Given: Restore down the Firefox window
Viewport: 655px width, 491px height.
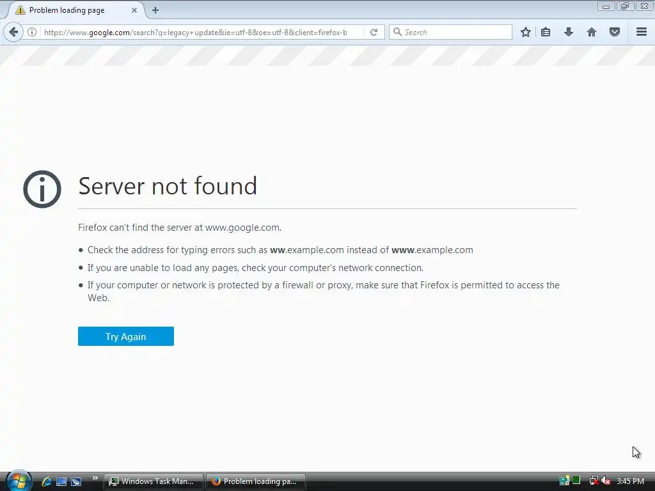Looking at the screenshot, I should (625, 6).
